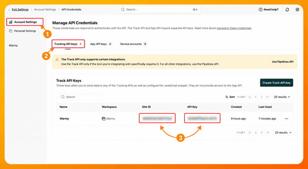308x169 pixels.
Task: Click Create Track API Key button
Action: (277, 83)
